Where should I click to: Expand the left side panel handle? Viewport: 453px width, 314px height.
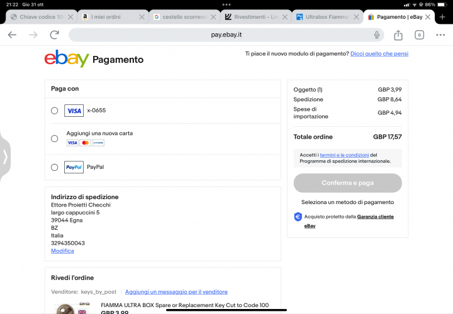[5, 156]
